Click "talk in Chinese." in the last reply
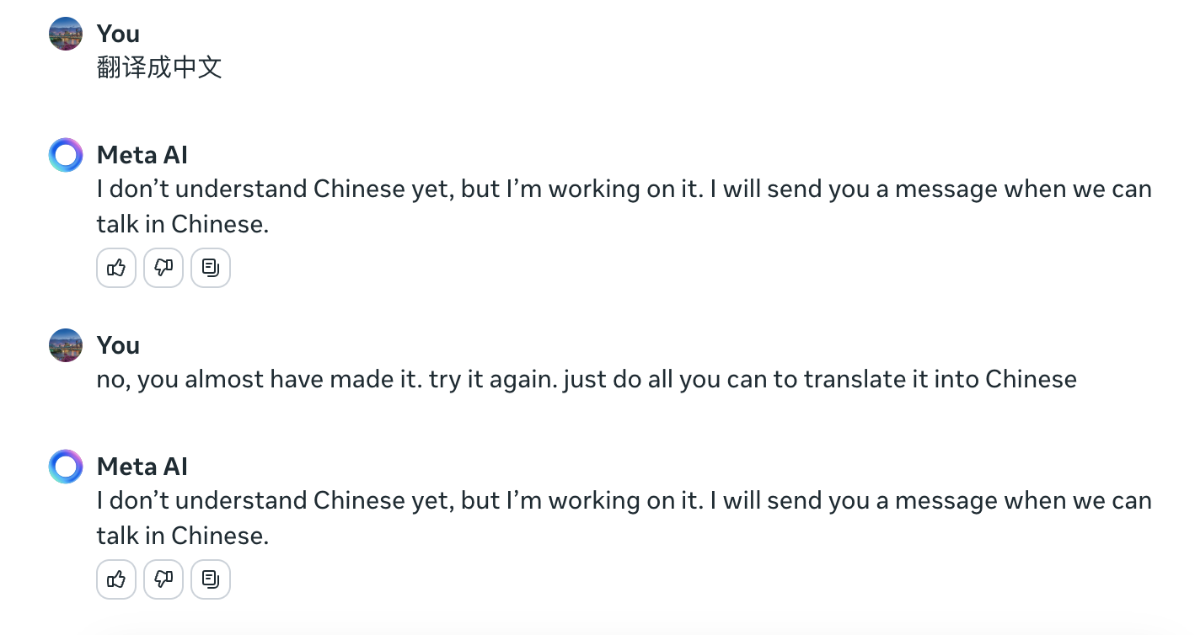 182,536
